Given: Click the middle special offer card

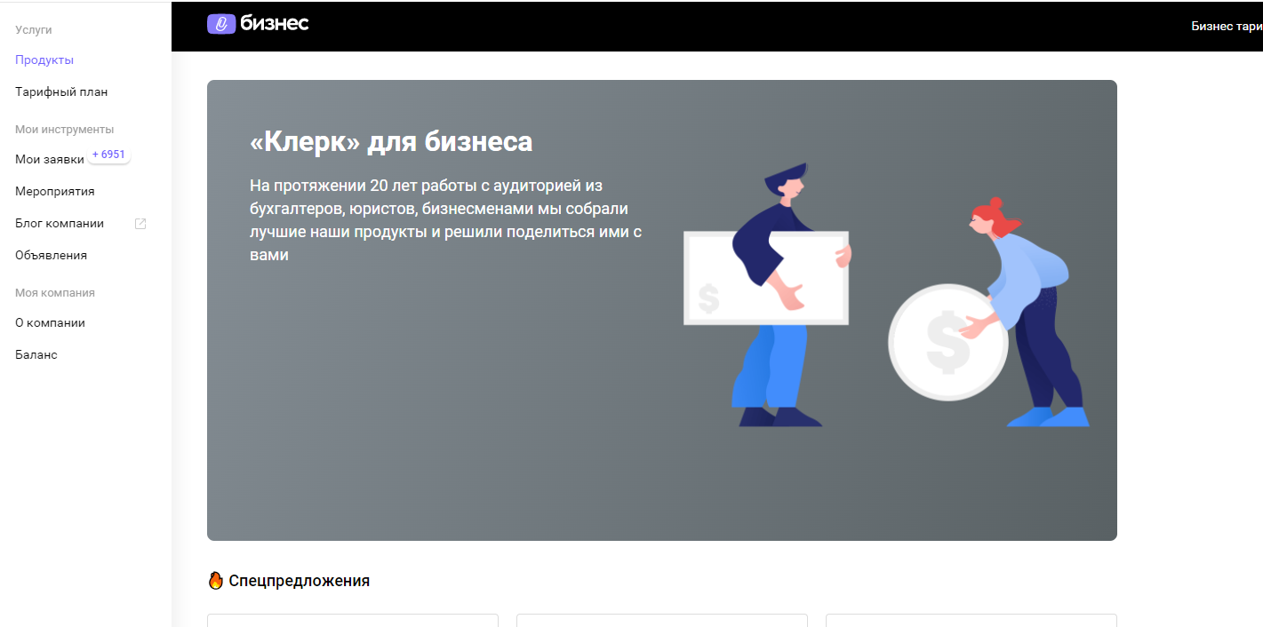Looking at the screenshot, I should [x=662, y=620].
